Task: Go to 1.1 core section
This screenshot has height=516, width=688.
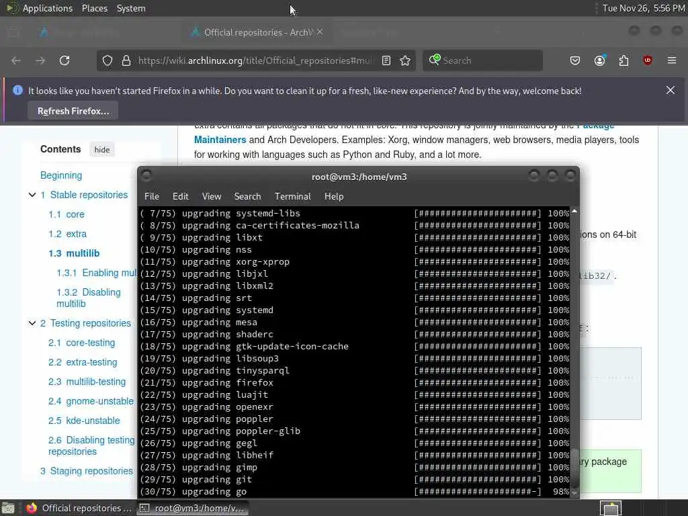Action: point(67,214)
